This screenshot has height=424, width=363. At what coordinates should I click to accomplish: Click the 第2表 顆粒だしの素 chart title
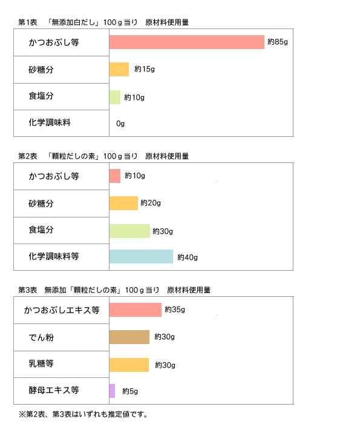click(x=103, y=156)
